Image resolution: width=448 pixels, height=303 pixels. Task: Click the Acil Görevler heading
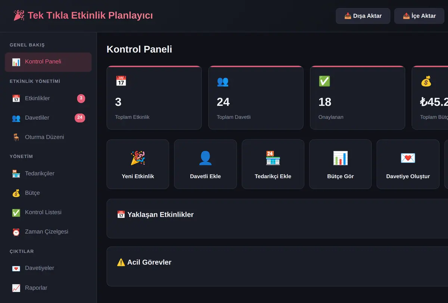tap(149, 262)
